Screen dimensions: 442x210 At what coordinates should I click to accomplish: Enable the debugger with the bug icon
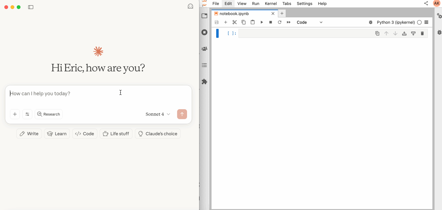click(x=371, y=22)
